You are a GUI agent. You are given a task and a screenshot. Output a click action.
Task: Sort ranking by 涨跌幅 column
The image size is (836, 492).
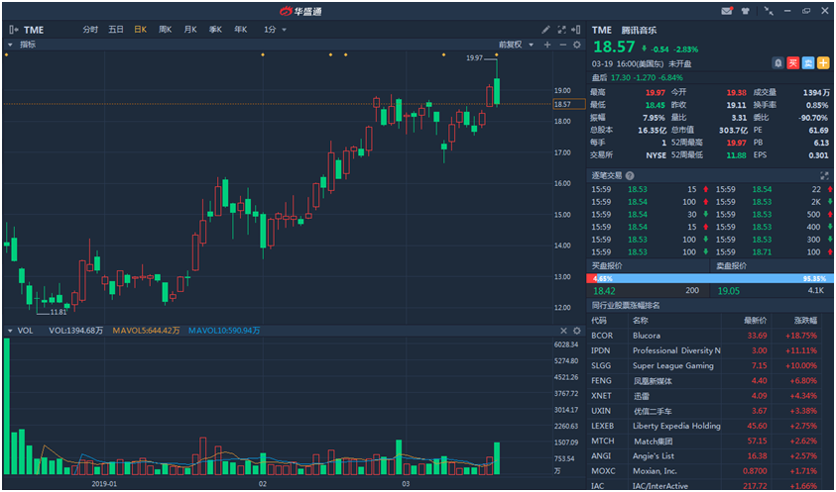tap(805, 321)
